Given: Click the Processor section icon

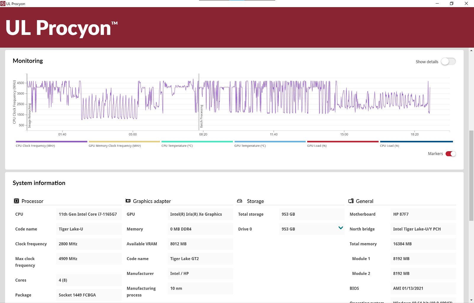Looking at the screenshot, I should (x=16, y=201).
